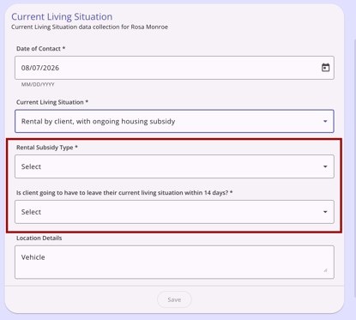The width and height of the screenshot is (356, 320).
Task: Open the Rental Subsidy Type dropdown
Action: (x=174, y=166)
